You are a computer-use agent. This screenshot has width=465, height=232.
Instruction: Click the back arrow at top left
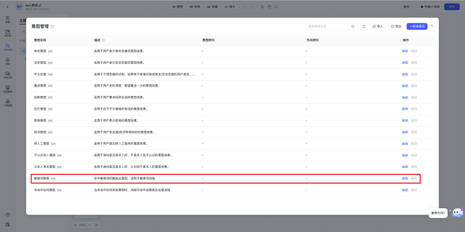[8, 7]
